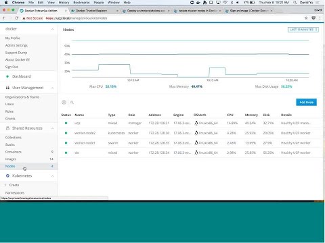This screenshot has height=243, width=325.
Task: Click green status dot for worker-node1
Action: 66,143
